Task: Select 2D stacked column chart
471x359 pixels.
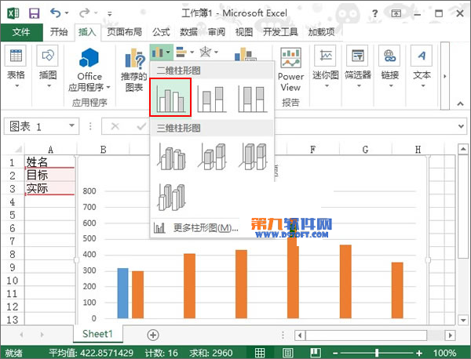Action: coord(211,98)
